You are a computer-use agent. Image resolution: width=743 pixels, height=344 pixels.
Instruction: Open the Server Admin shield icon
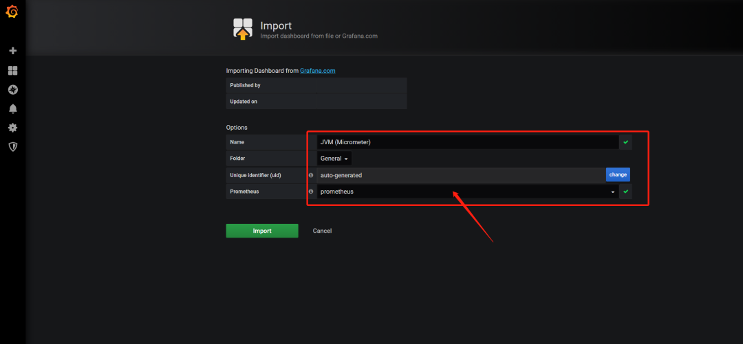13,147
